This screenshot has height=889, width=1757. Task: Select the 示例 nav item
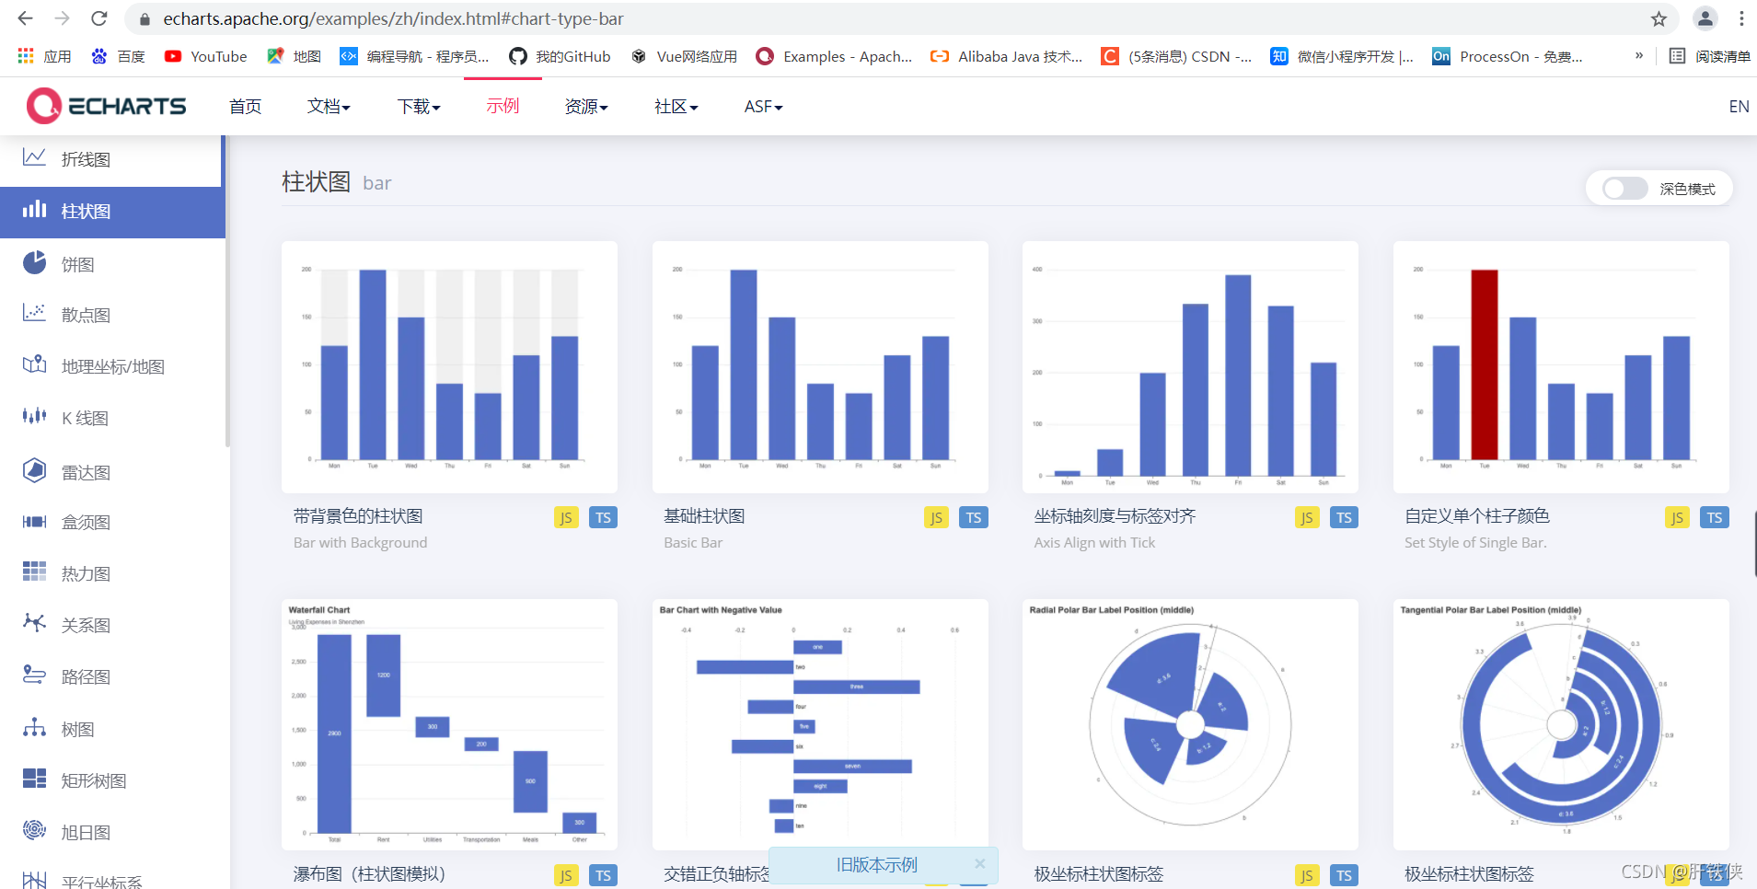[503, 107]
